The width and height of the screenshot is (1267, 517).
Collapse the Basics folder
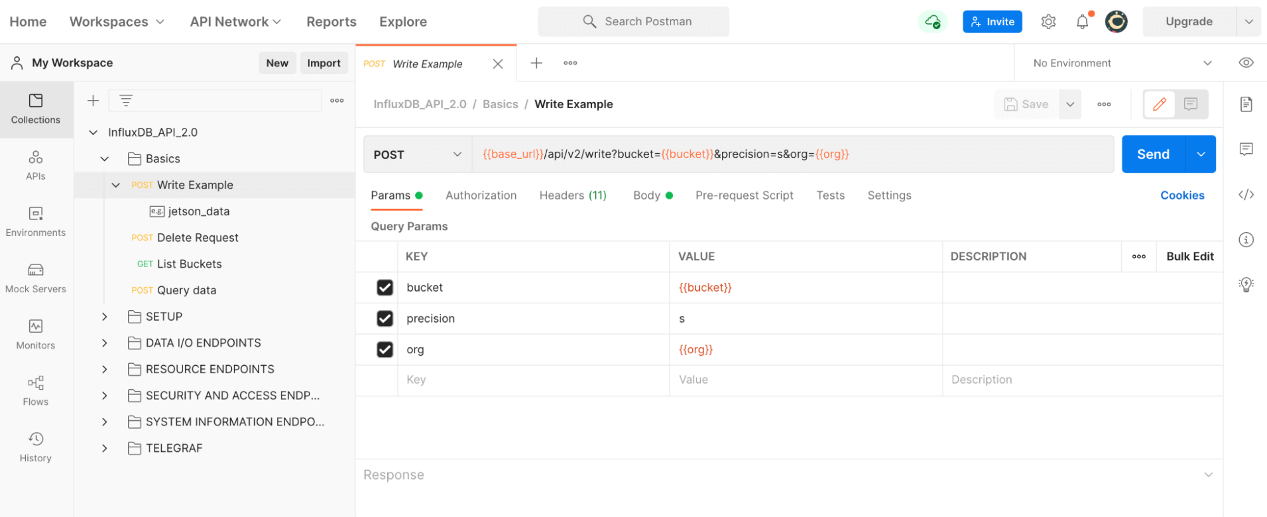105,159
